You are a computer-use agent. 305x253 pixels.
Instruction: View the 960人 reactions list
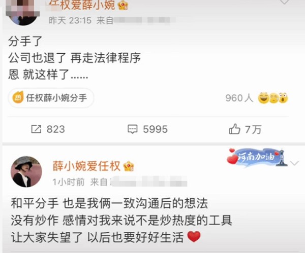click(x=239, y=98)
